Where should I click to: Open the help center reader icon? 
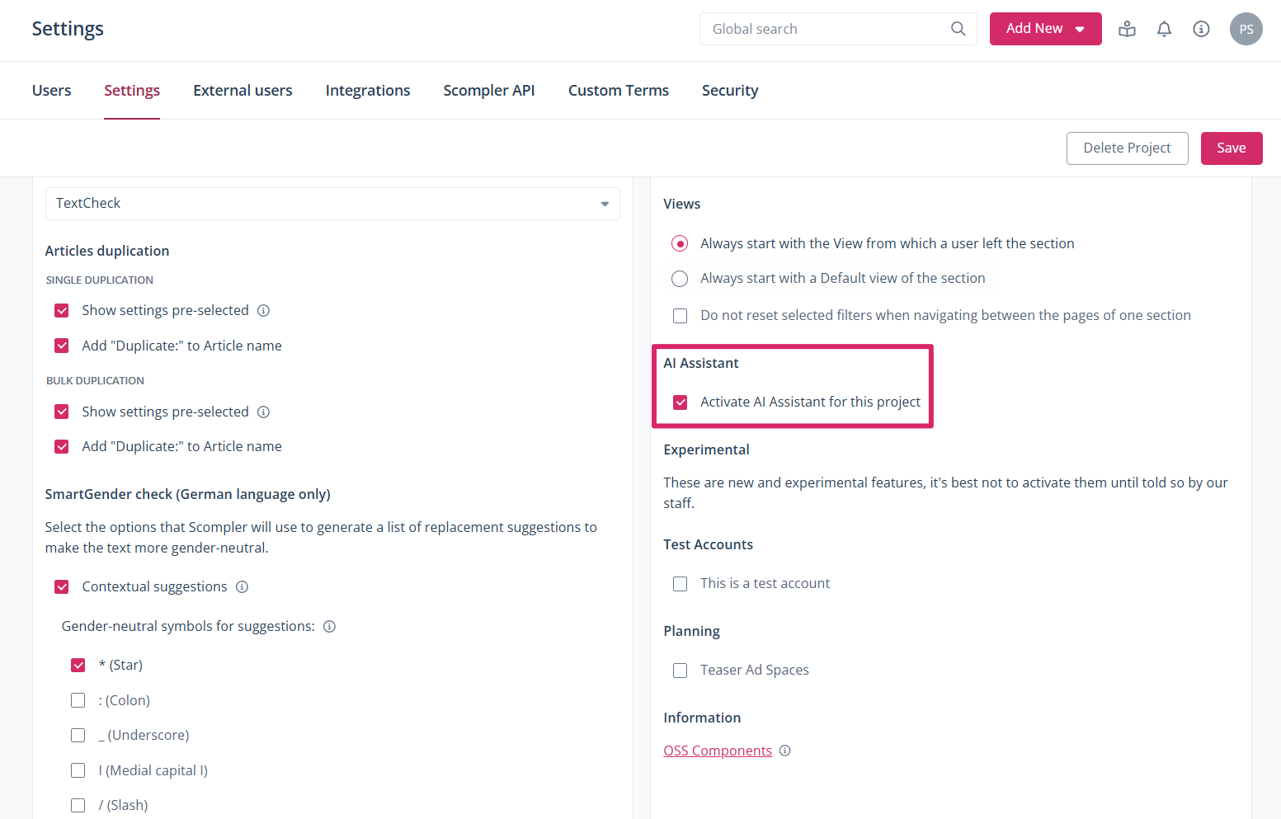(x=1127, y=29)
